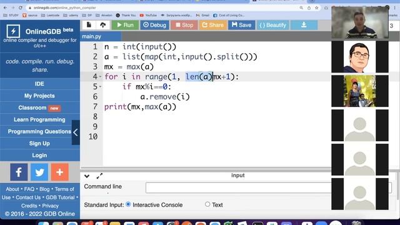Open the YouTube bookmark
The width and height of the screenshot is (400, 225).
click(x=148, y=15)
